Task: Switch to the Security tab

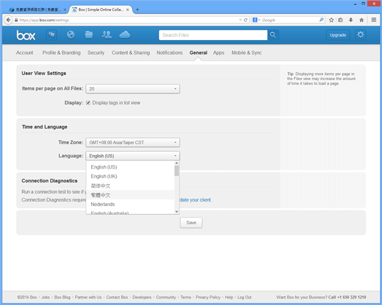Action: coord(96,53)
